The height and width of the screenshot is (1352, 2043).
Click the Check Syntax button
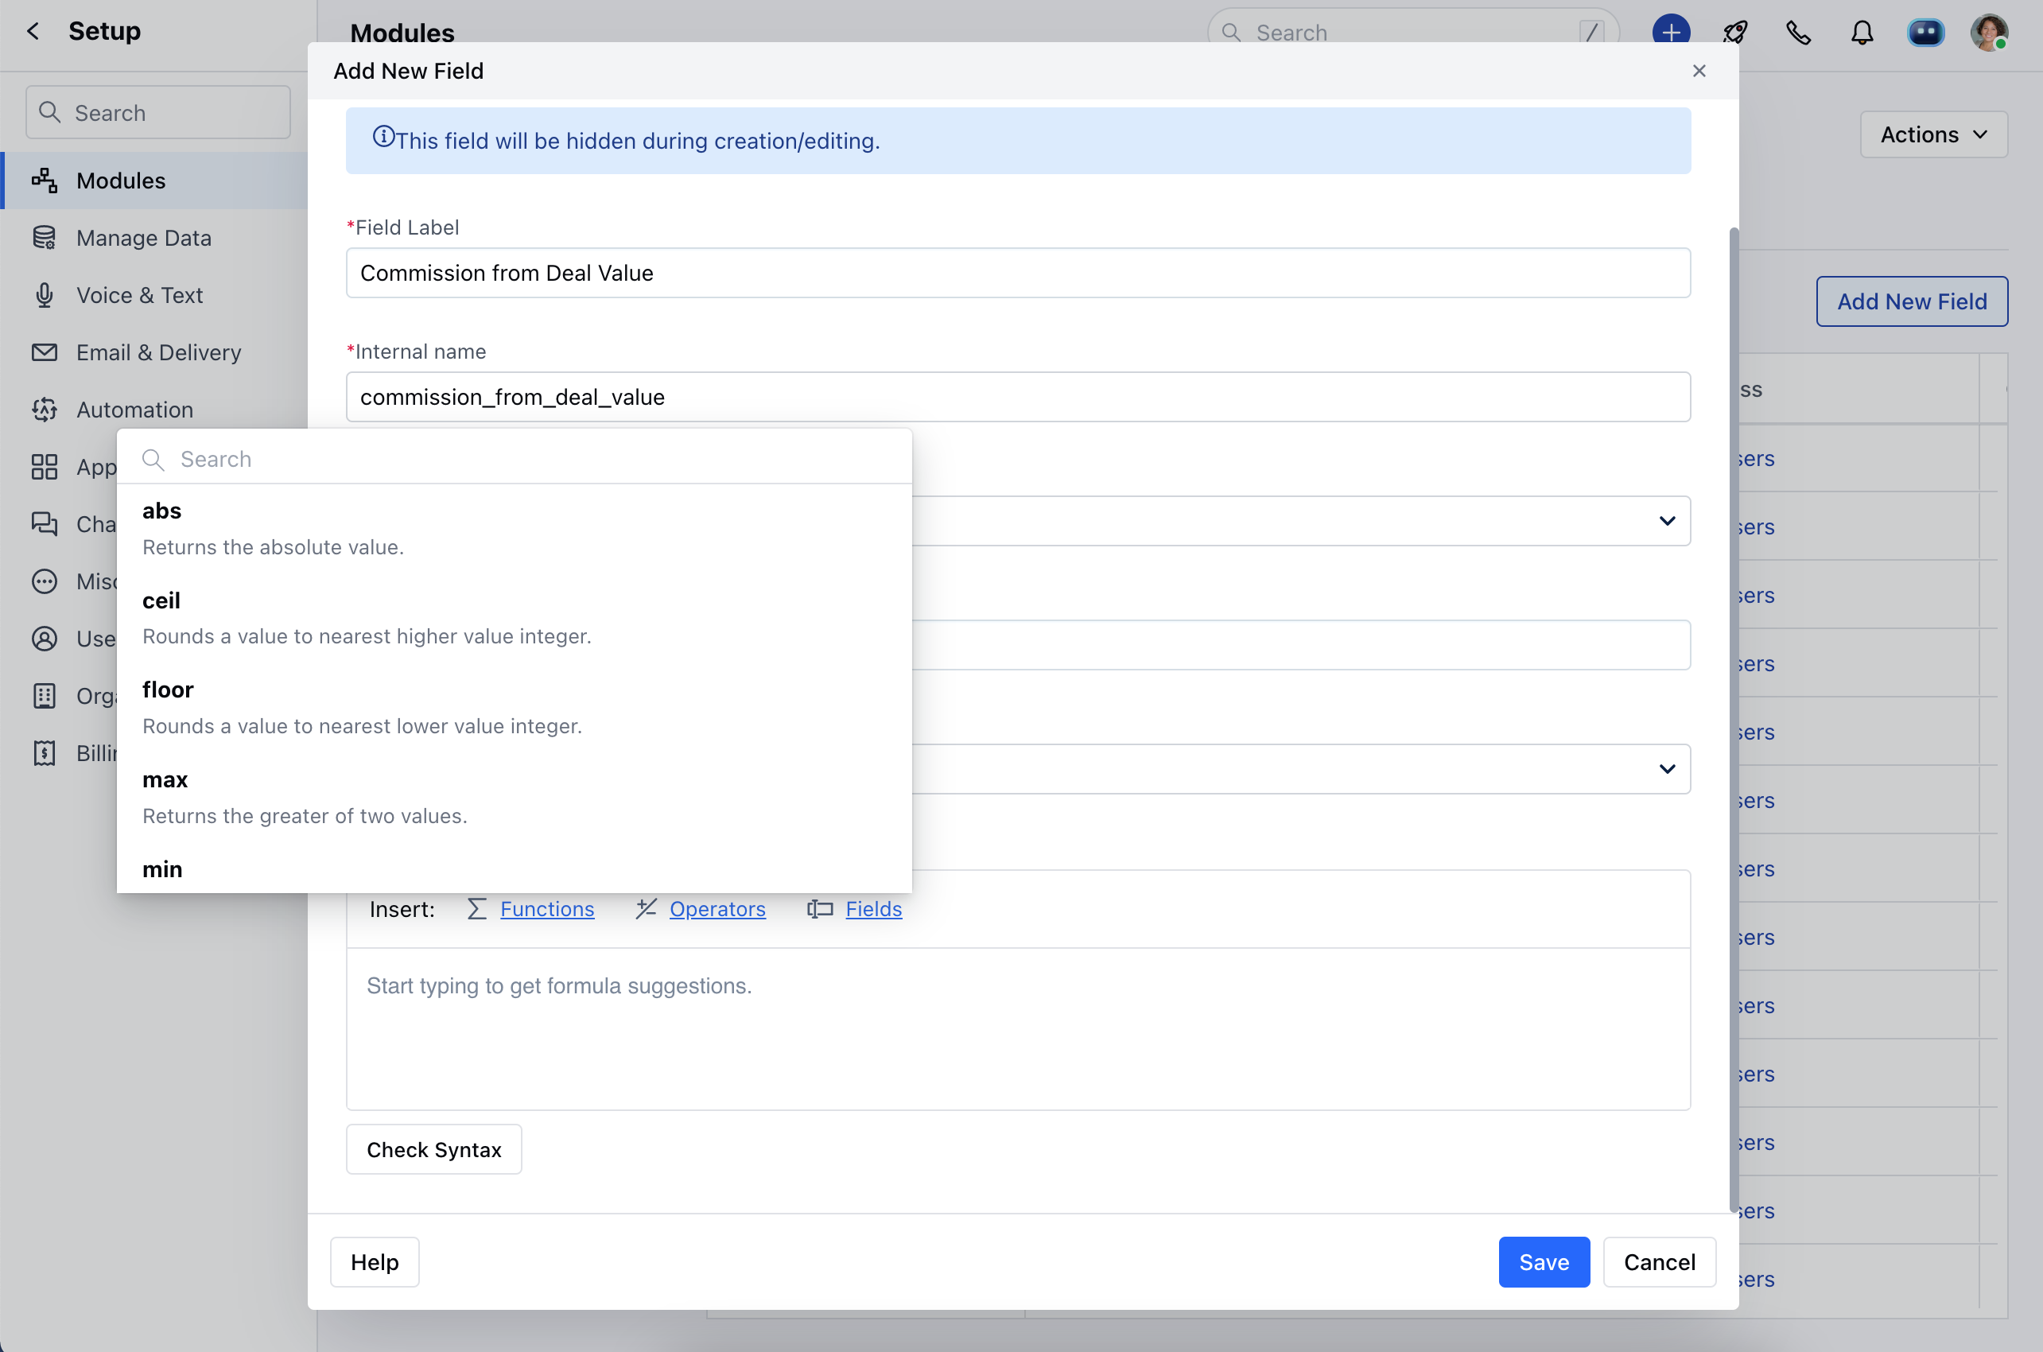pyautogui.click(x=433, y=1148)
